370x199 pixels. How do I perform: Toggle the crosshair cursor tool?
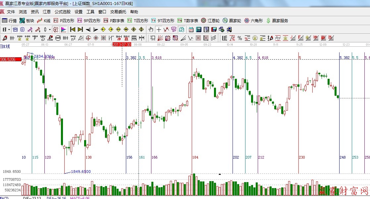pyautogui.click(x=159, y=29)
